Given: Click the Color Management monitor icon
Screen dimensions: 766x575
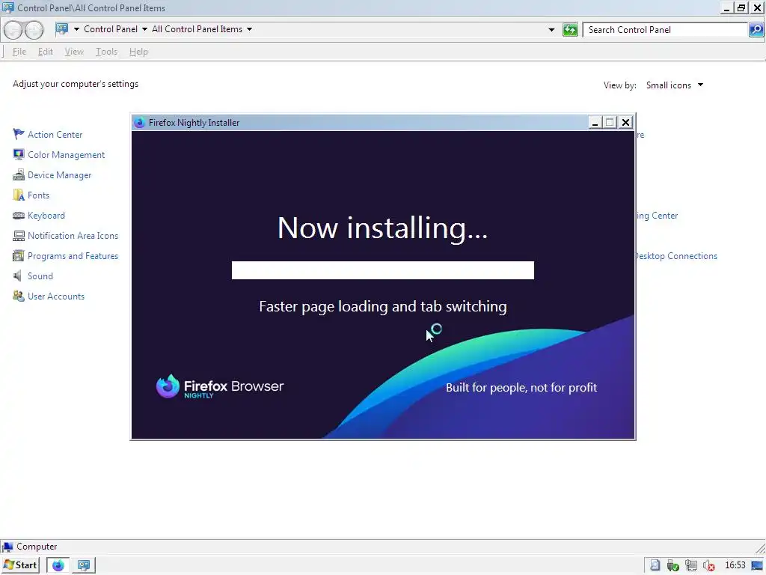Looking at the screenshot, I should [19, 154].
